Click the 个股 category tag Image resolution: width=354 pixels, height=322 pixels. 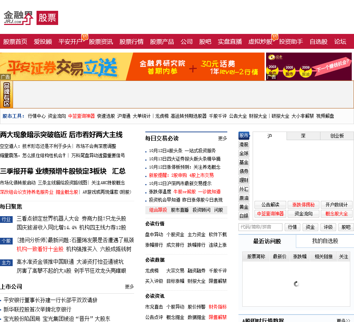[x=6, y=241]
